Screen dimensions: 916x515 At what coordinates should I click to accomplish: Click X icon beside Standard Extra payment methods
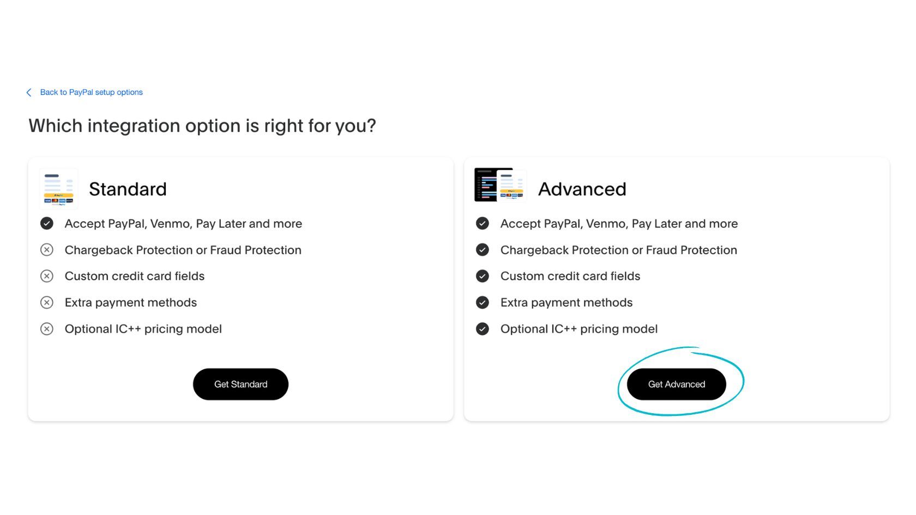[47, 303]
